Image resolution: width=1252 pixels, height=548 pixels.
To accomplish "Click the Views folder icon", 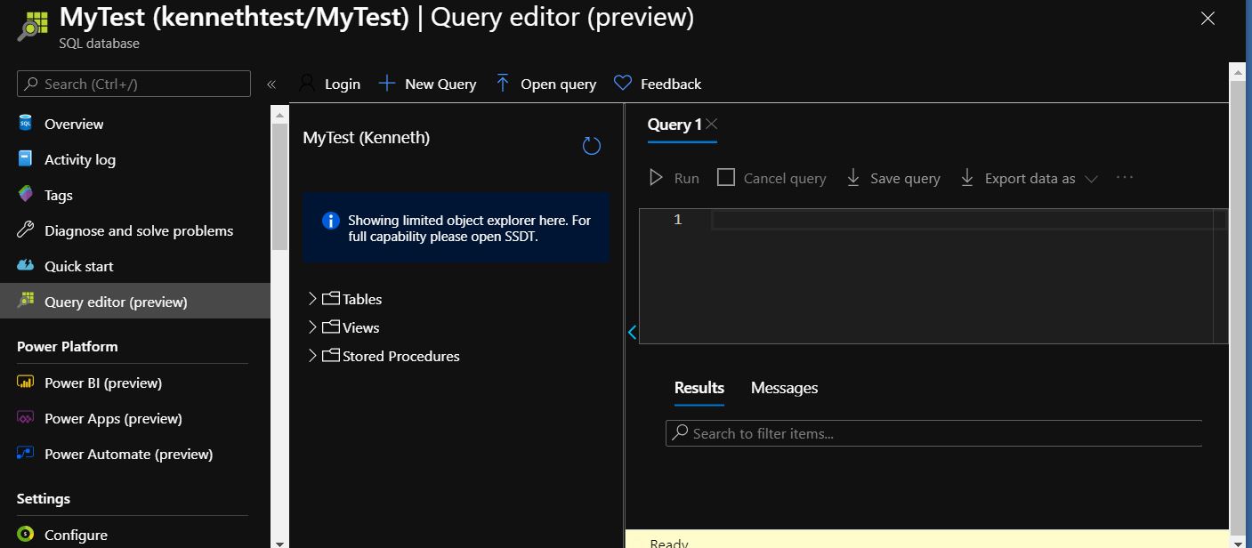I will [331, 327].
